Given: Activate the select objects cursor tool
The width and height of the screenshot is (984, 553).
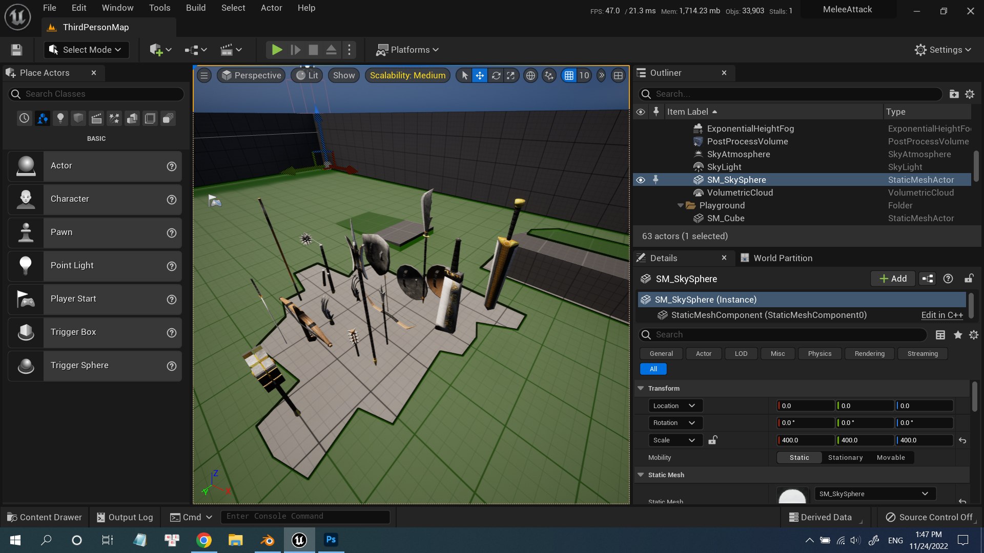Looking at the screenshot, I should (x=464, y=76).
